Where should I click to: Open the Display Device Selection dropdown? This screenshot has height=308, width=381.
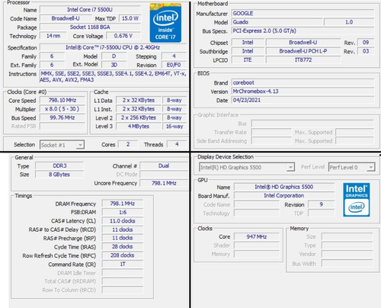(x=247, y=167)
